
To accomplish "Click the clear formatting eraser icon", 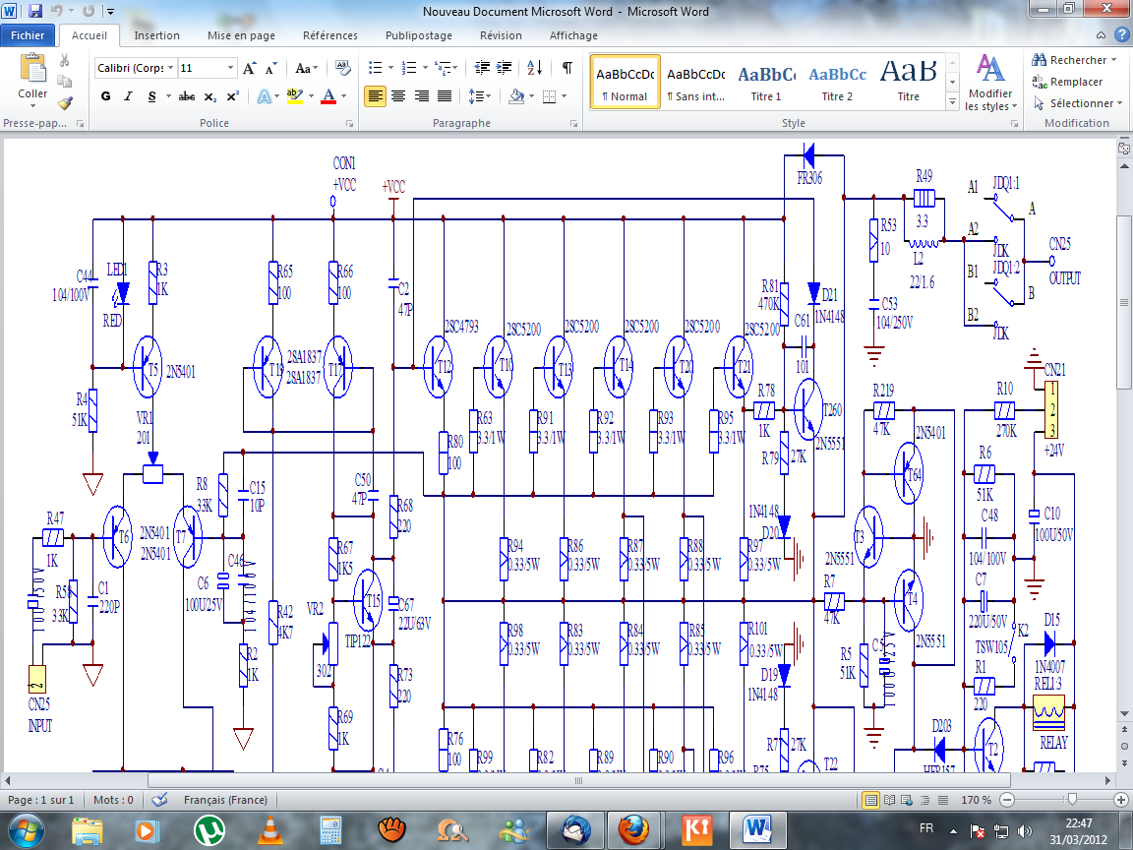I will click(343, 68).
